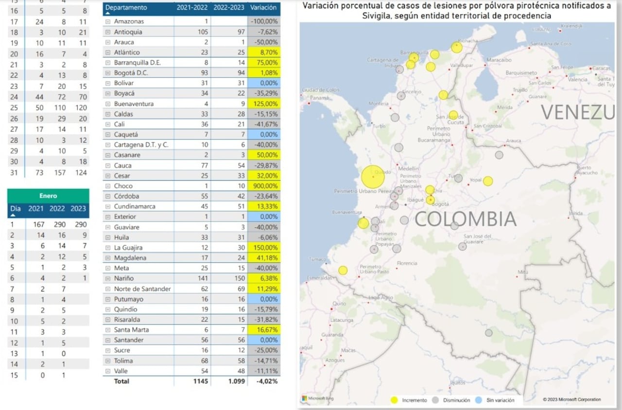Select the yellow bubble near Riohacha
This screenshot has height=410, width=622.
pyautogui.click(x=456, y=47)
